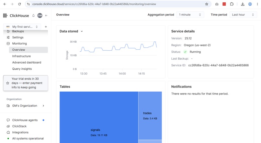Screen dimensions: 261x143
Task: Click the Backups clock icon
Action: pos(8,31)
